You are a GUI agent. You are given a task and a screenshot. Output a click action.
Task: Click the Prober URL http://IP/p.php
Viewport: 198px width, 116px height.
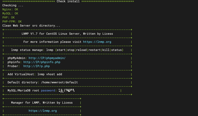tap(37, 66)
